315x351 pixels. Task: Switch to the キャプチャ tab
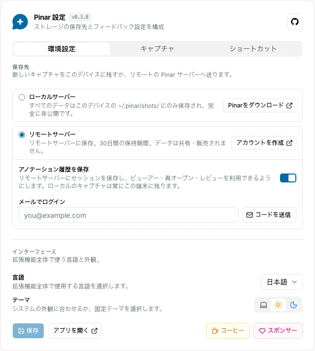[157, 49]
